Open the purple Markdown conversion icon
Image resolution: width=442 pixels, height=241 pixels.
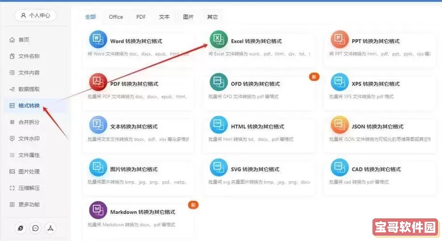coord(98,210)
